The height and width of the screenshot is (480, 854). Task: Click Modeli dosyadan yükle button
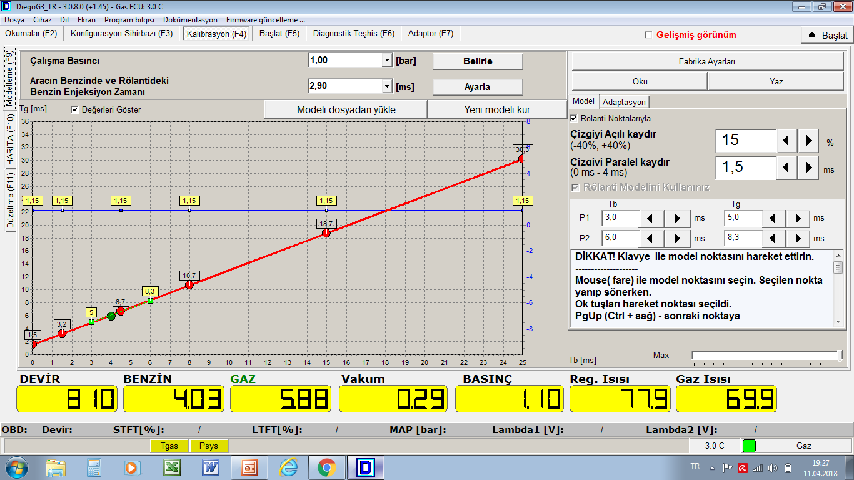pos(346,109)
